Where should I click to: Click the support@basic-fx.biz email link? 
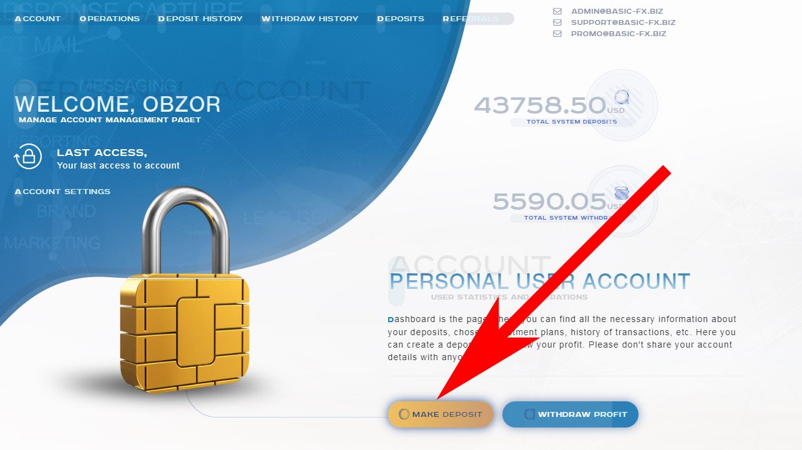click(x=624, y=22)
